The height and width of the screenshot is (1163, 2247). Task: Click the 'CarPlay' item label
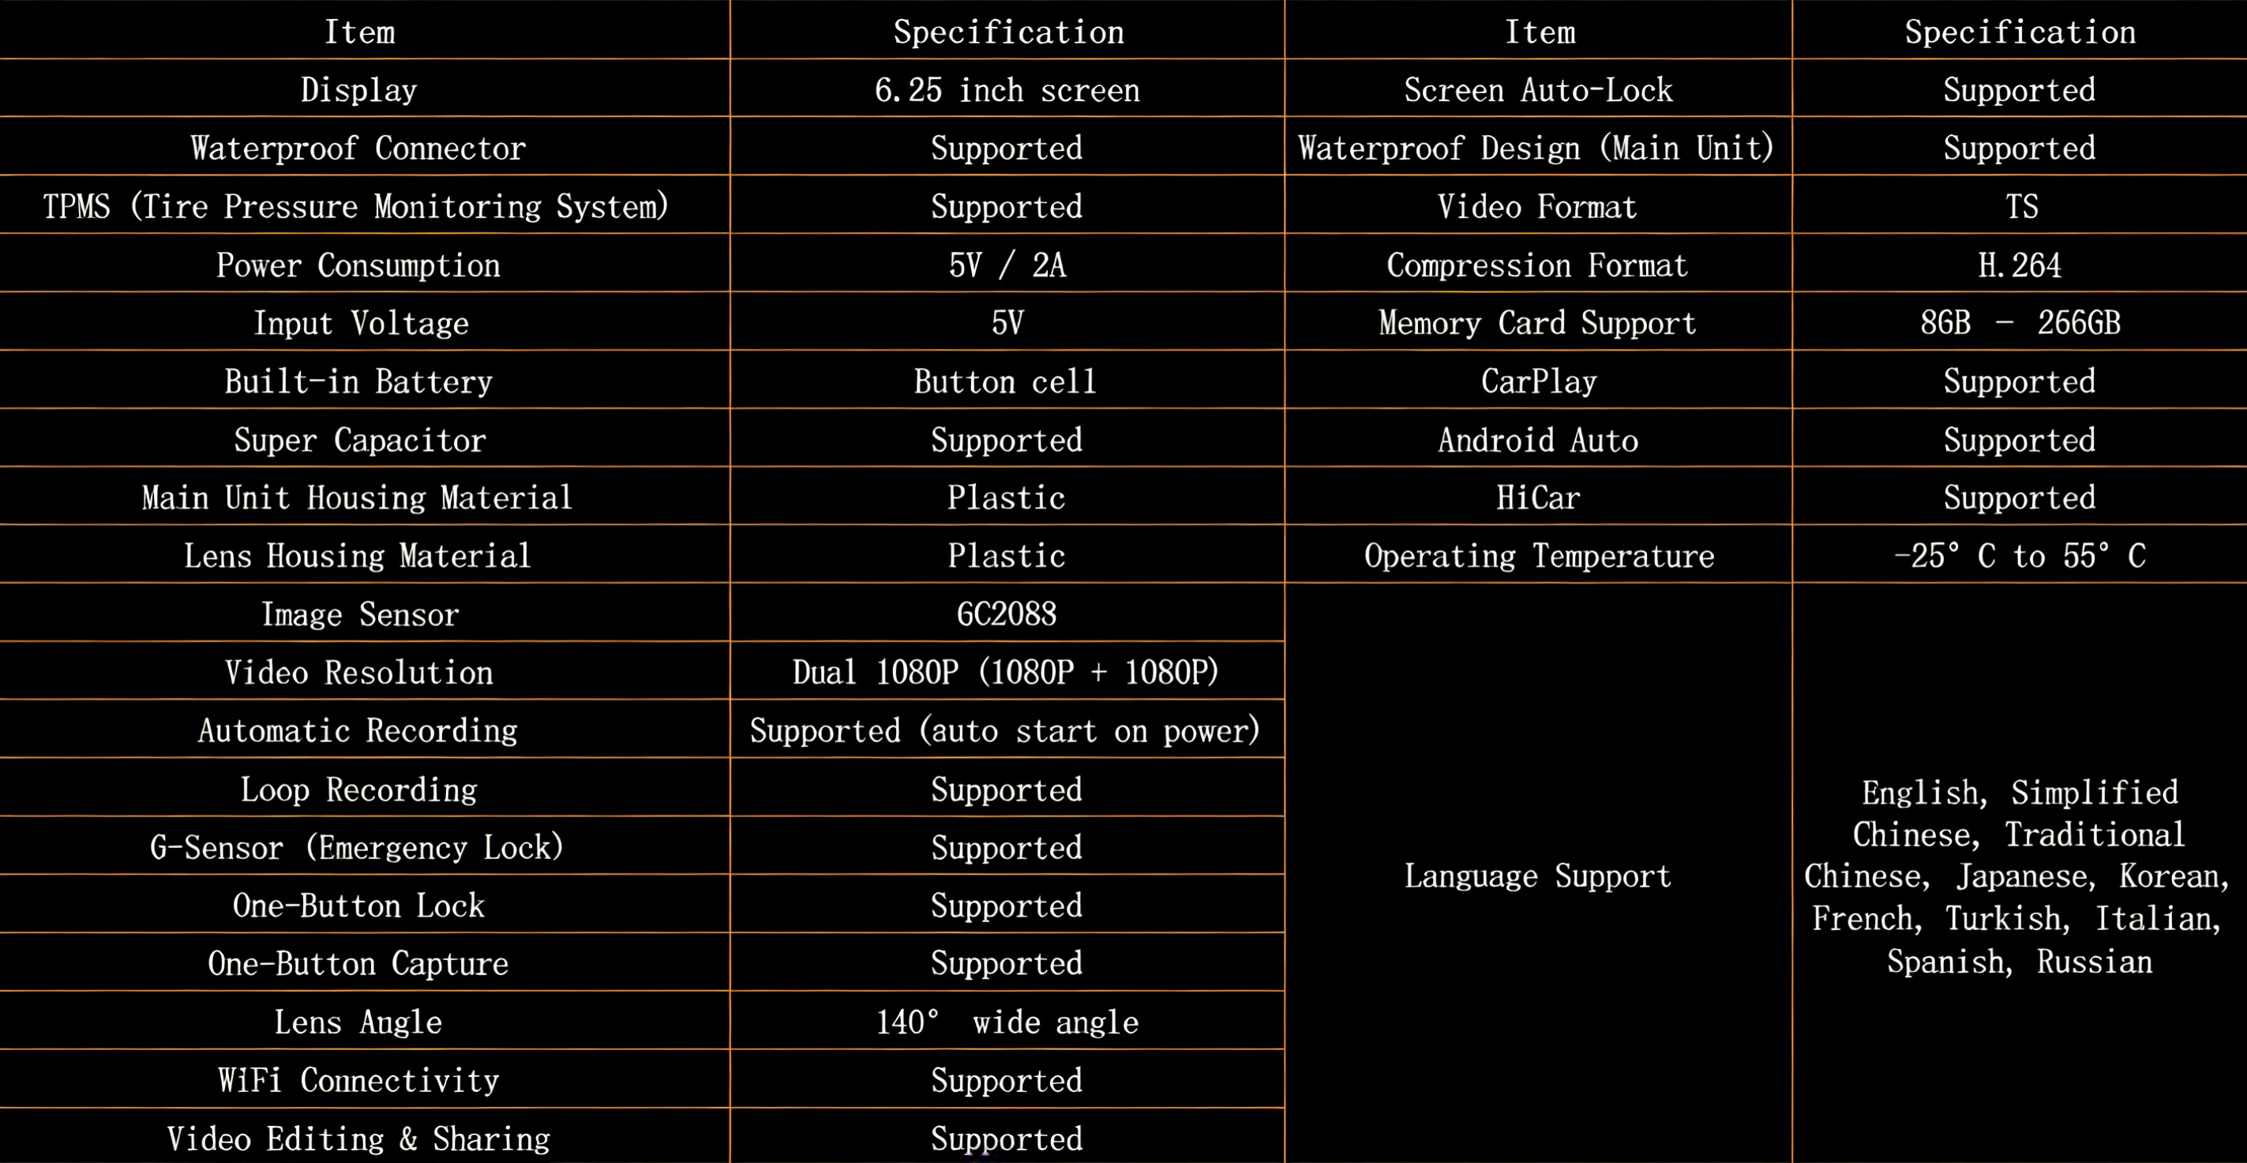(1539, 381)
